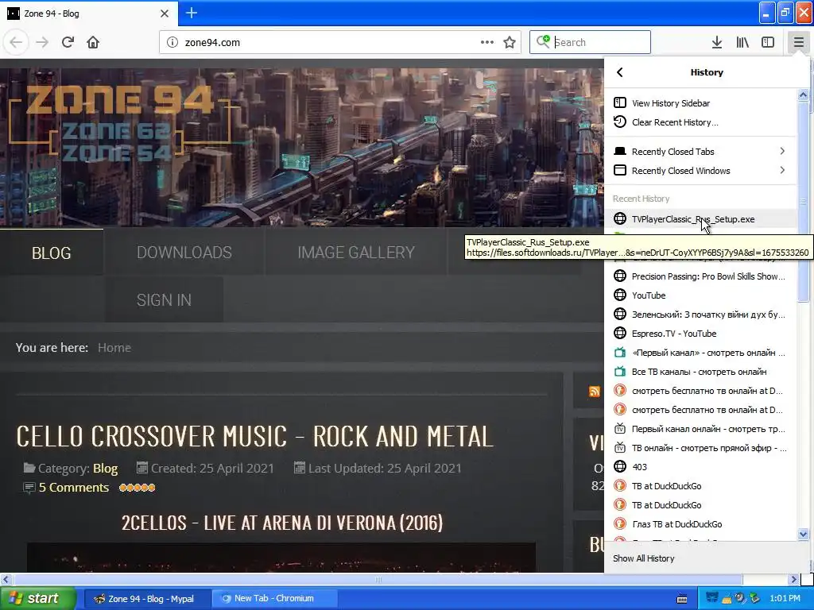This screenshot has width=814, height=610.
Task: Close the Zone 94 - Blog tab
Action: point(164,14)
